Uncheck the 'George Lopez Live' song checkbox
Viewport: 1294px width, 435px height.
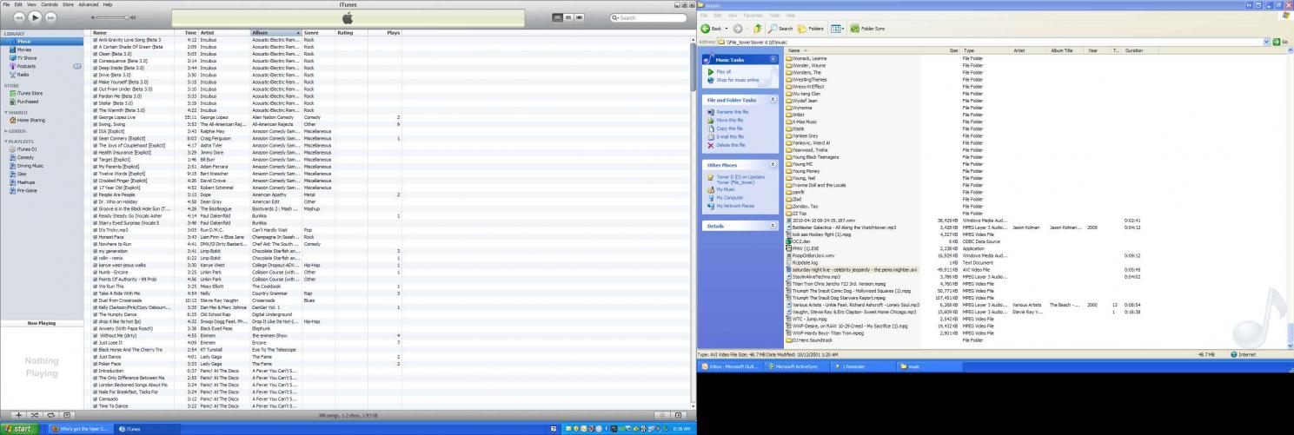[96, 117]
